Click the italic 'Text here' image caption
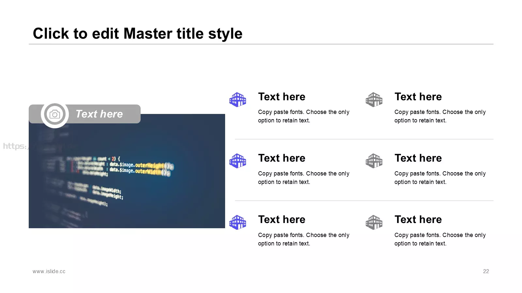The height and width of the screenshot is (293, 522). pos(99,114)
